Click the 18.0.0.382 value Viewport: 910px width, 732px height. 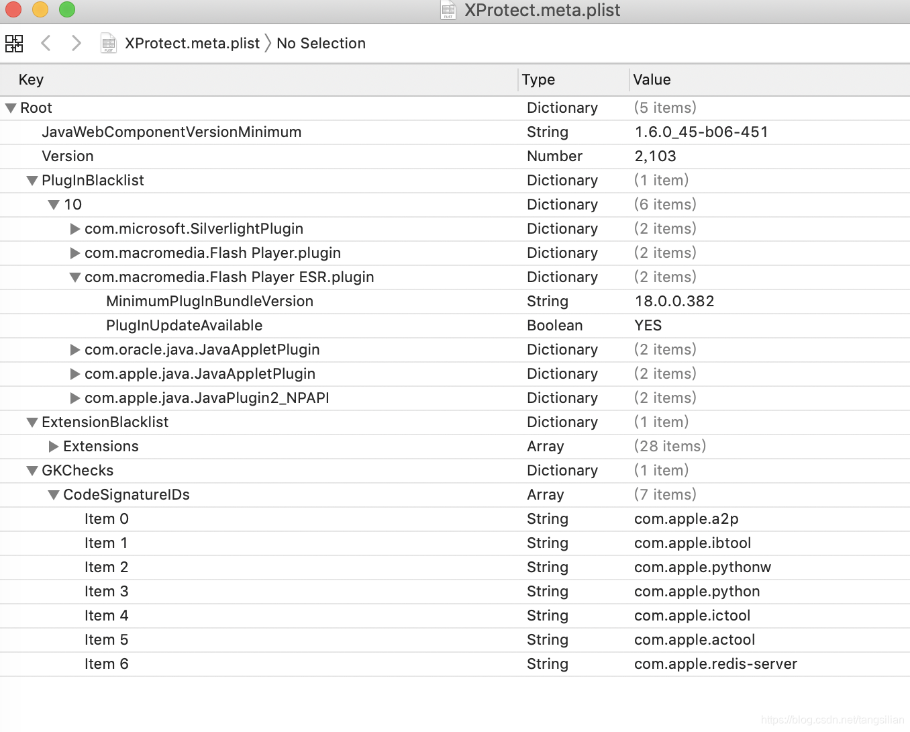pos(674,302)
